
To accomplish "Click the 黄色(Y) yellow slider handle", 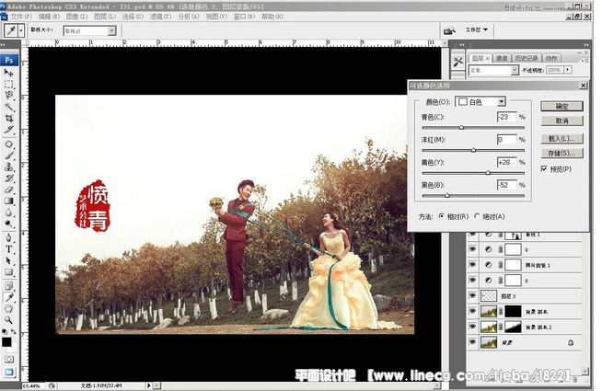I will pos(488,173).
